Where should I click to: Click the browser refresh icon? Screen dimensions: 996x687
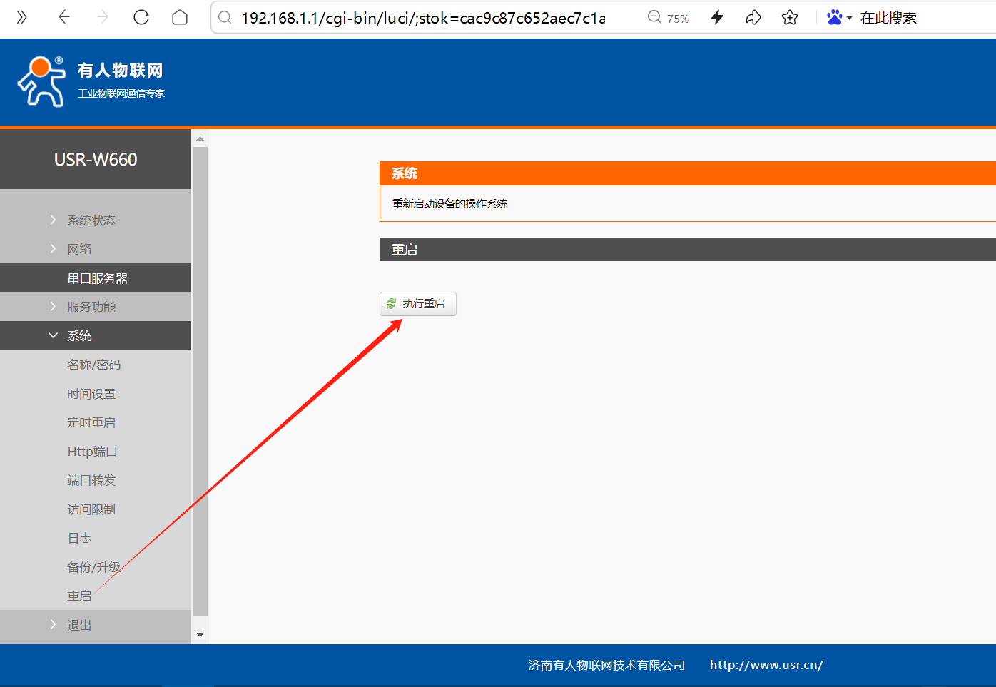(141, 17)
